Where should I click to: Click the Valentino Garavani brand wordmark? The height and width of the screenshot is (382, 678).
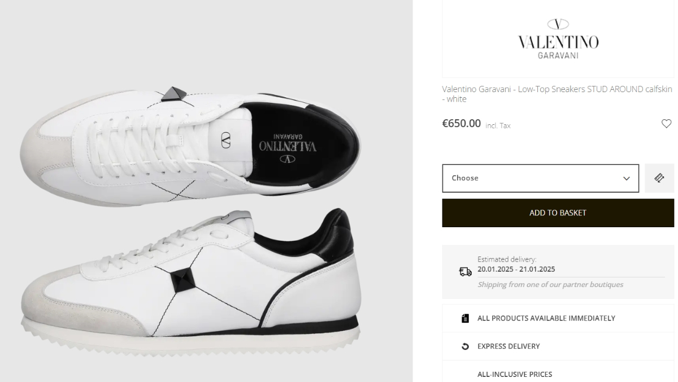(x=558, y=43)
